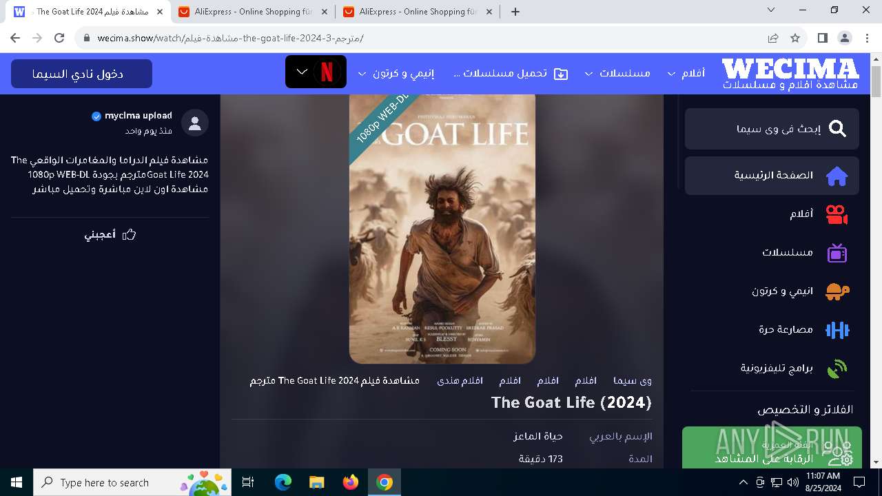The width and height of the screenshot is (882, 496).
Task: Open a new tab with plus button
Action: click(x=515, y=12)
